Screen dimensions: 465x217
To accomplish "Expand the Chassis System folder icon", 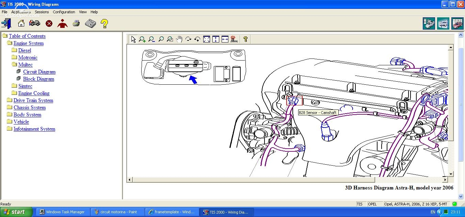I will click(x=10, y=107).
